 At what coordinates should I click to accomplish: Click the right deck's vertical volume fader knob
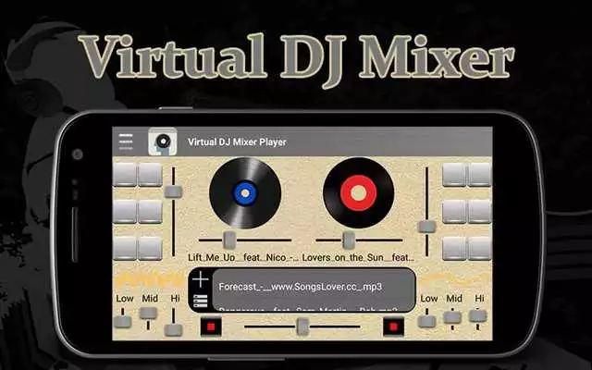click(427, 227)
